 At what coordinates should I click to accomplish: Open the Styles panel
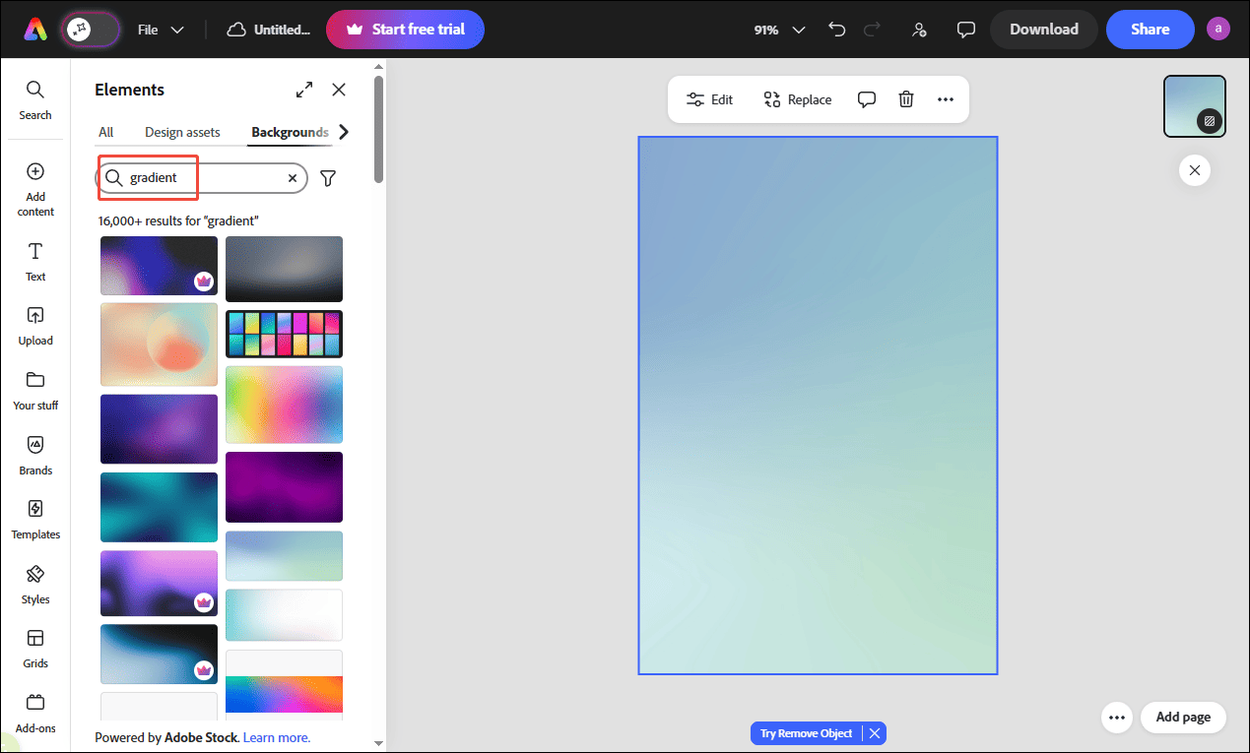(x=35, y=583)
